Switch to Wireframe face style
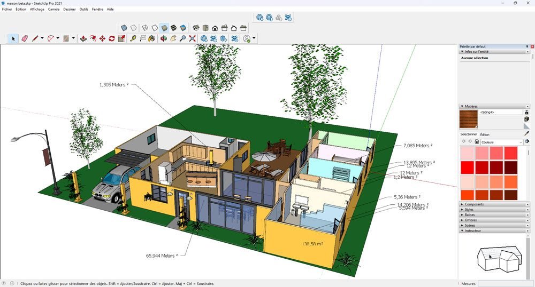Viewport: 535px width, 287px height. click(x=146, y=28)
